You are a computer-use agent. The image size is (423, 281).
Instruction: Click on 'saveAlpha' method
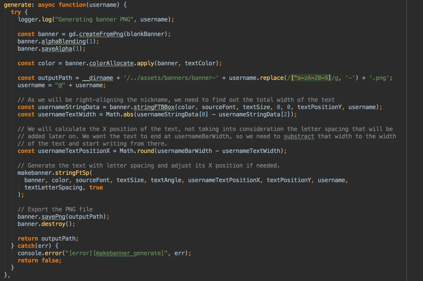click(x=57, y=49)
